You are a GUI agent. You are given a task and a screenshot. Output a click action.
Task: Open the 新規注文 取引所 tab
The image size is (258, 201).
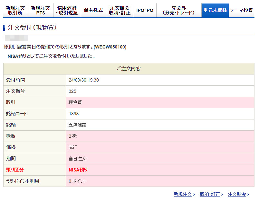pos(15,10)
